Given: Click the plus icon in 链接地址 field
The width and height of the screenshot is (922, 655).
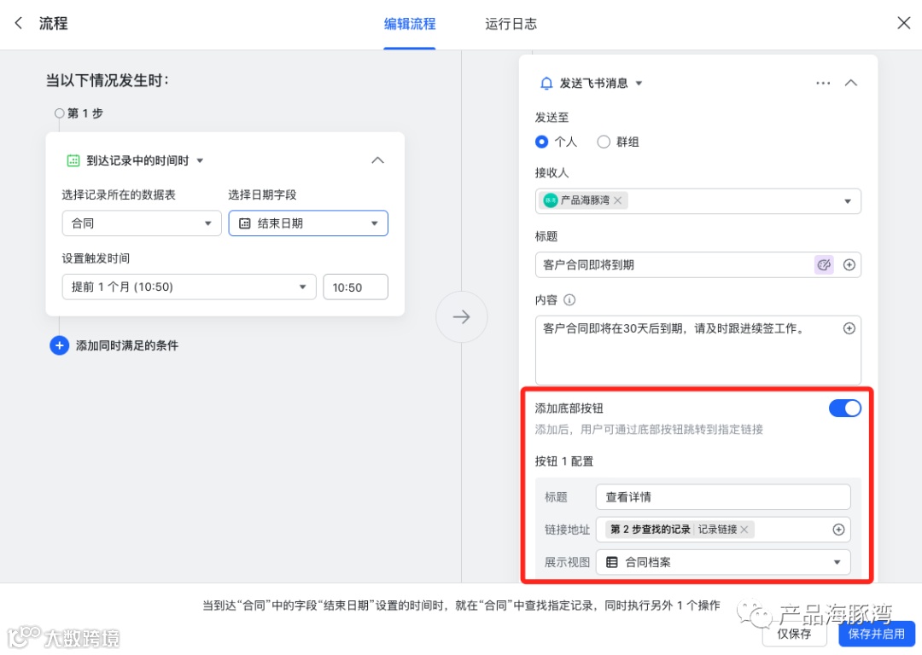Looking at the screenshot, I should [838, 530].
